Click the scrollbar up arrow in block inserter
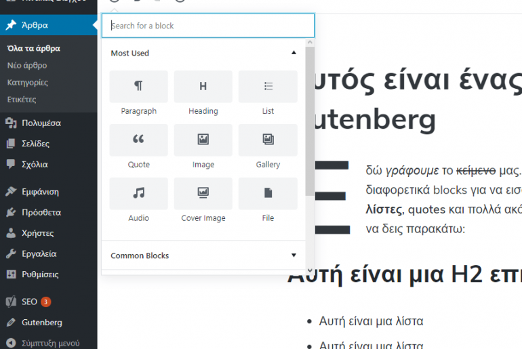 pos(310,42)
